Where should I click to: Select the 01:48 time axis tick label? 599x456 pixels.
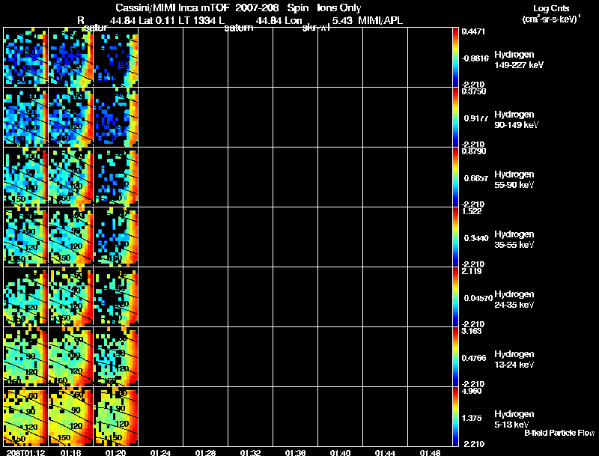pos(430,452)
